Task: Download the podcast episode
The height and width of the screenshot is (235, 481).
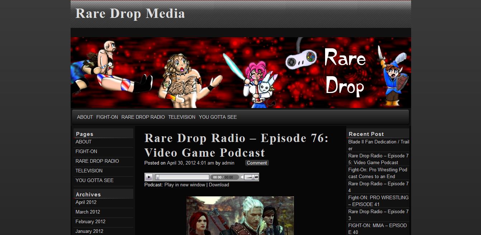Action: point(219,185)
